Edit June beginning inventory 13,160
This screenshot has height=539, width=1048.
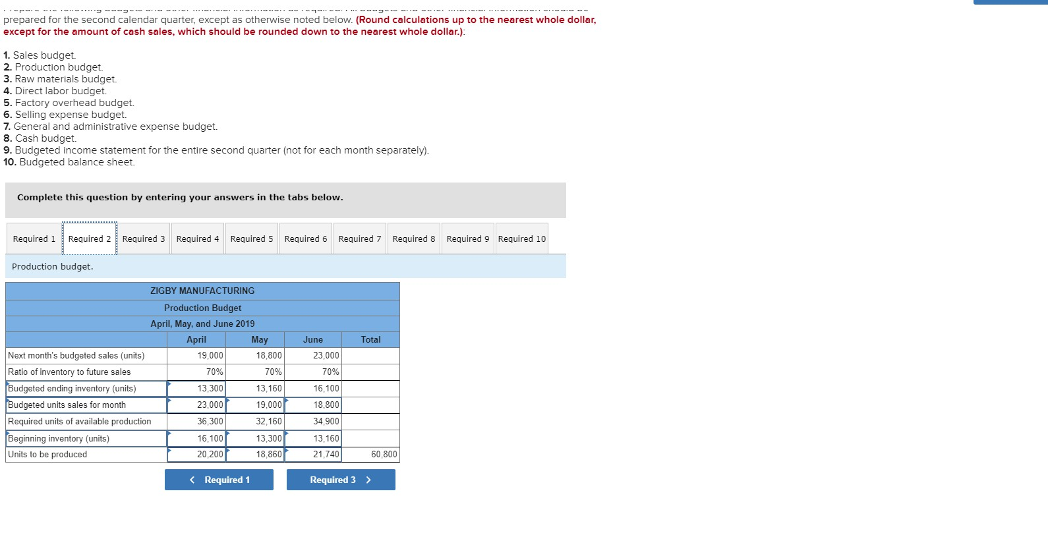(x=313, y=438)
